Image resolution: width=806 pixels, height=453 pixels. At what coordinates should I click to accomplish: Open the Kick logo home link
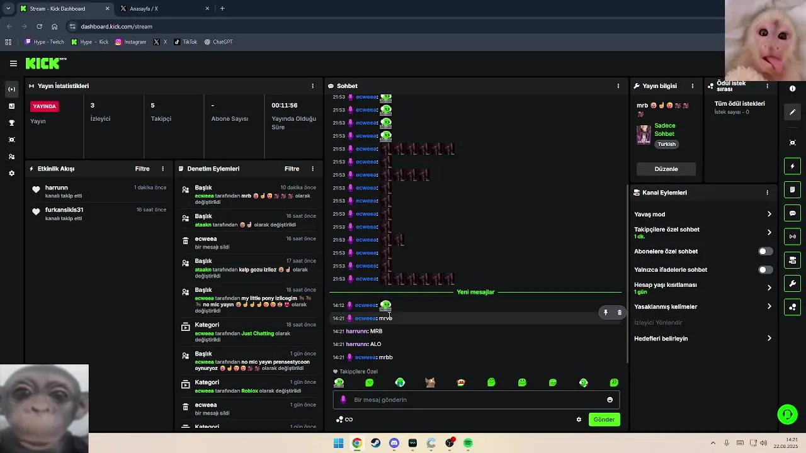coord(46,63)
